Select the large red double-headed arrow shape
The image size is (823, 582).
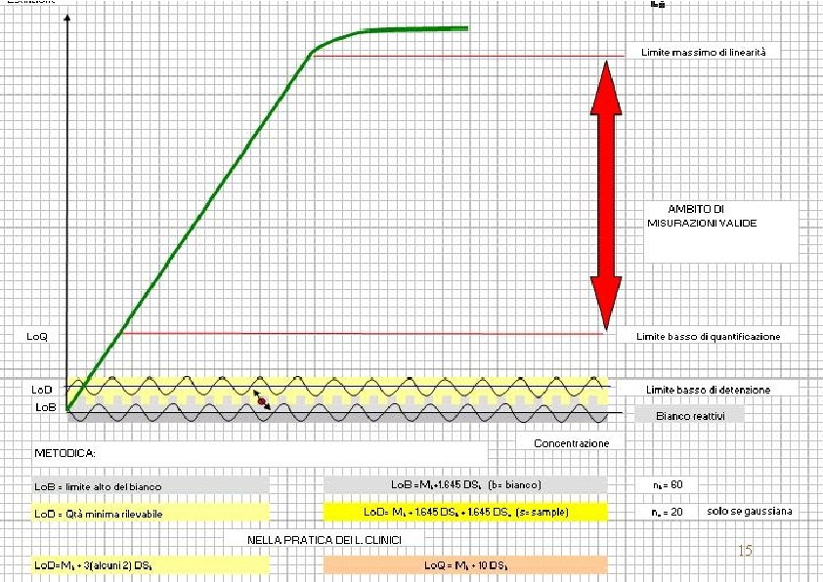[606, 195]
